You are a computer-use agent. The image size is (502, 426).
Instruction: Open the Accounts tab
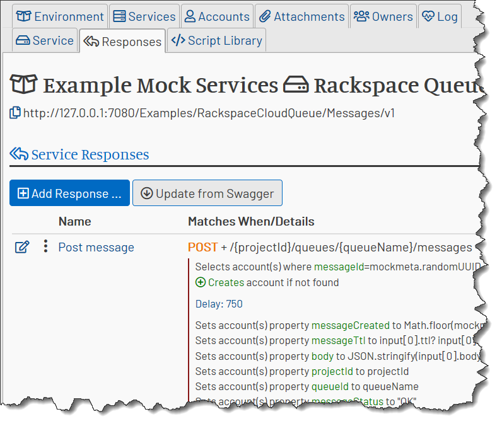pos(217,16)
